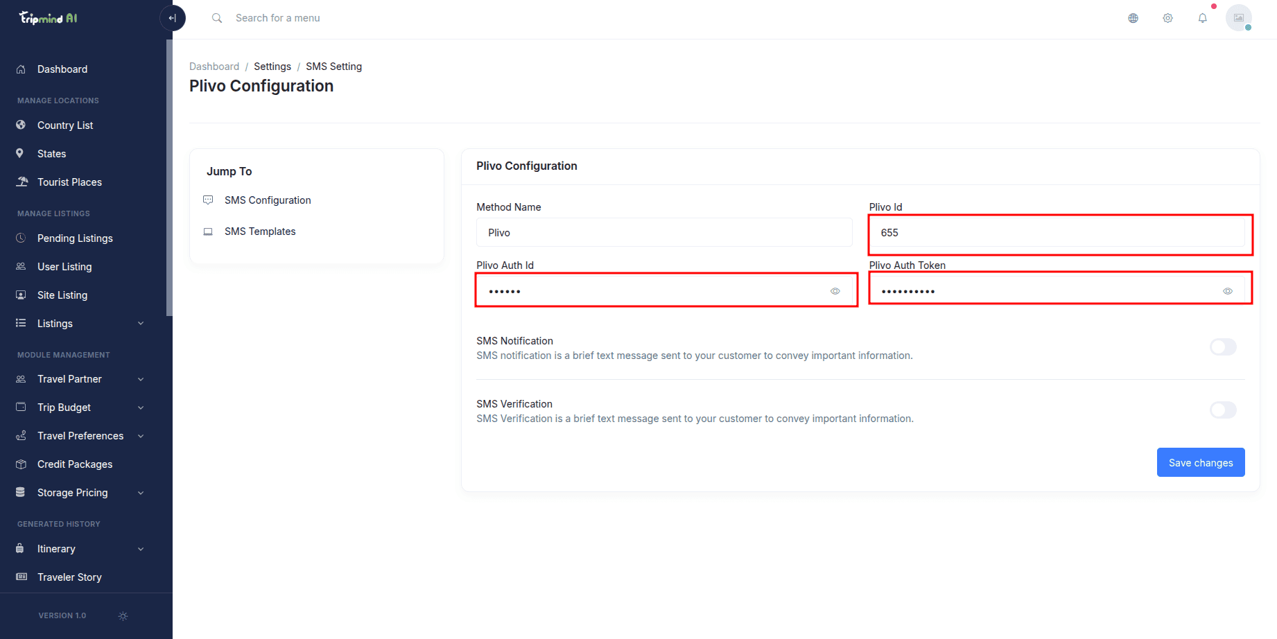This screenshot has width=1277, height=639.
Task: Focus the Plivo Id field
Action: click(1057, 232)
